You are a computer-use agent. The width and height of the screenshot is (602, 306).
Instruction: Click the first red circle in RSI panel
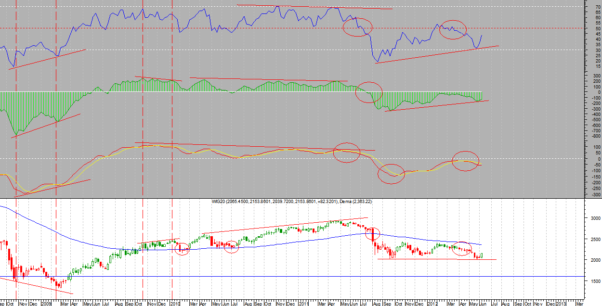(358, 27)
